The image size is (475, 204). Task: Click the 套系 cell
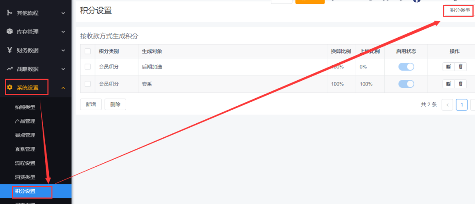click(147, 84)
